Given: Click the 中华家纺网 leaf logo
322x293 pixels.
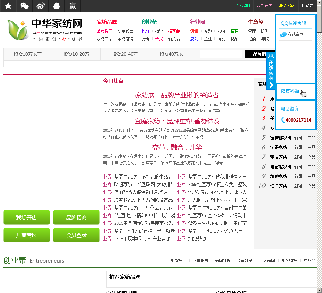Looking at the screenshot, I should tap(18, 30).
